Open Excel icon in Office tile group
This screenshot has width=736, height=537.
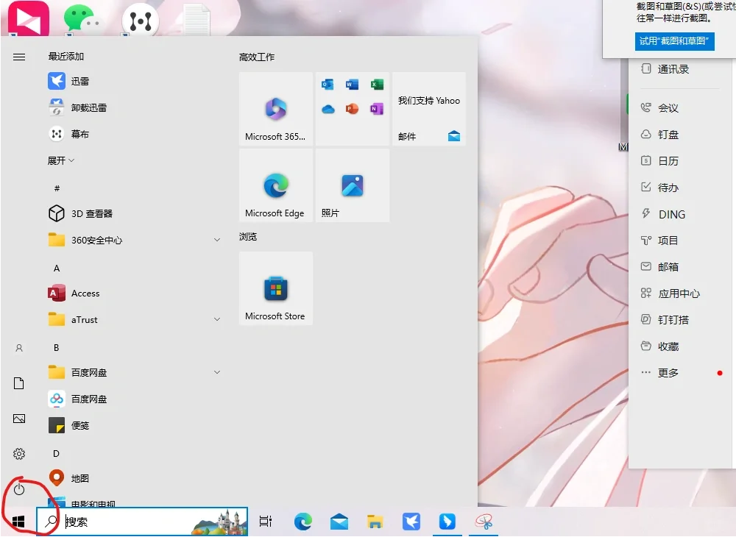pos(377,85)
